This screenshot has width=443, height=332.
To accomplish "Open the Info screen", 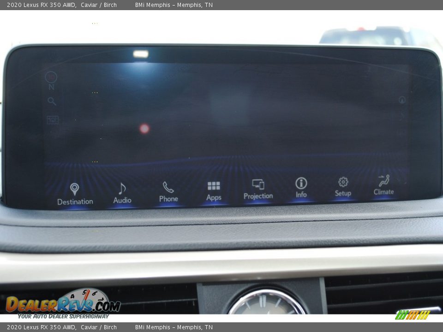I will pyautogui.click(x=301, y=188).
